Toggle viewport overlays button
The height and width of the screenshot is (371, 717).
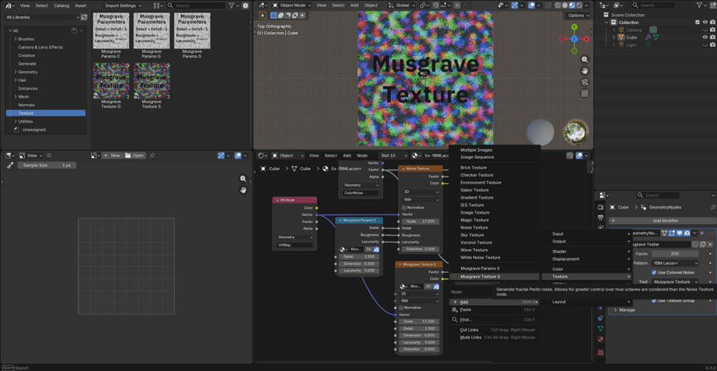(532, 6)
